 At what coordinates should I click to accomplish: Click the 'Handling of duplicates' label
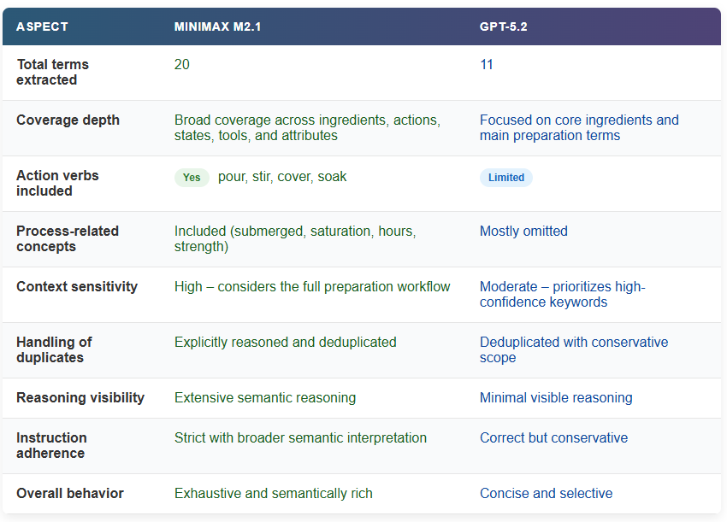tap(54, 349)
